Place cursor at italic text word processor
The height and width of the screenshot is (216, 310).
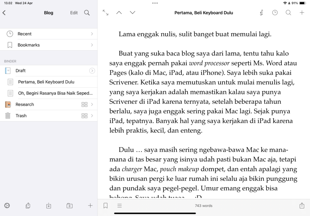[x=209, y=63]
